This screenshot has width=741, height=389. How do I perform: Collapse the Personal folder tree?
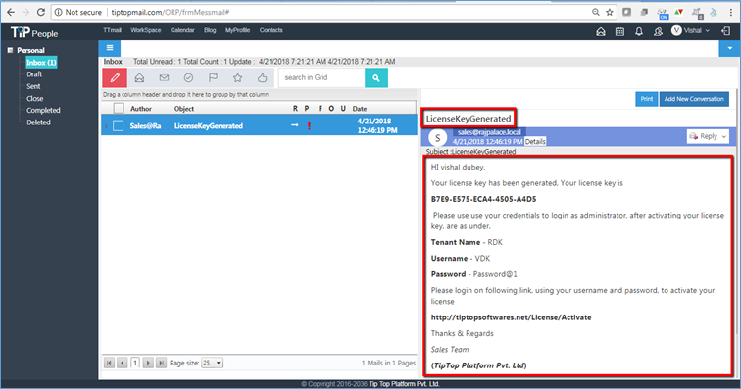click(10, 50)
